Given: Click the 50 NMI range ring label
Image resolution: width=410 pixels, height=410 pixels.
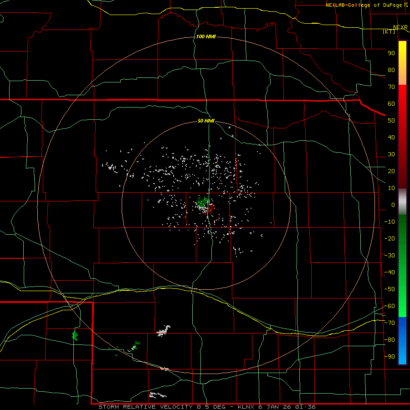Looking at the screenshot, I should [x=206, y=121].
